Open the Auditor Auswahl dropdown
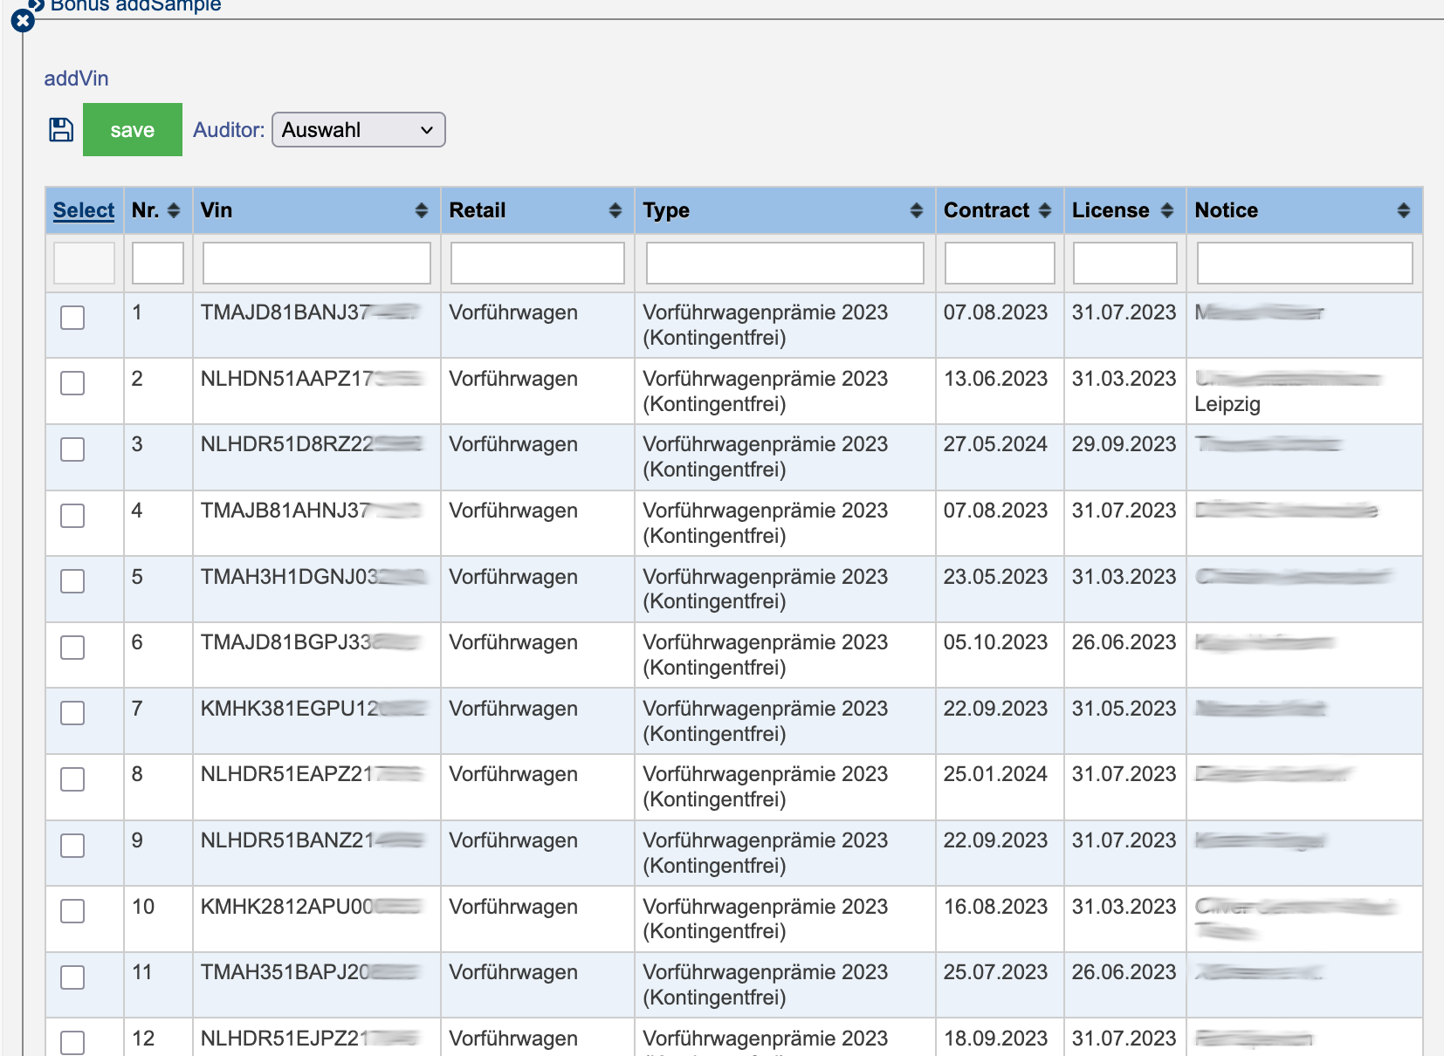1444x1056 pixels. pyautogui.click(x=359, y=130)
